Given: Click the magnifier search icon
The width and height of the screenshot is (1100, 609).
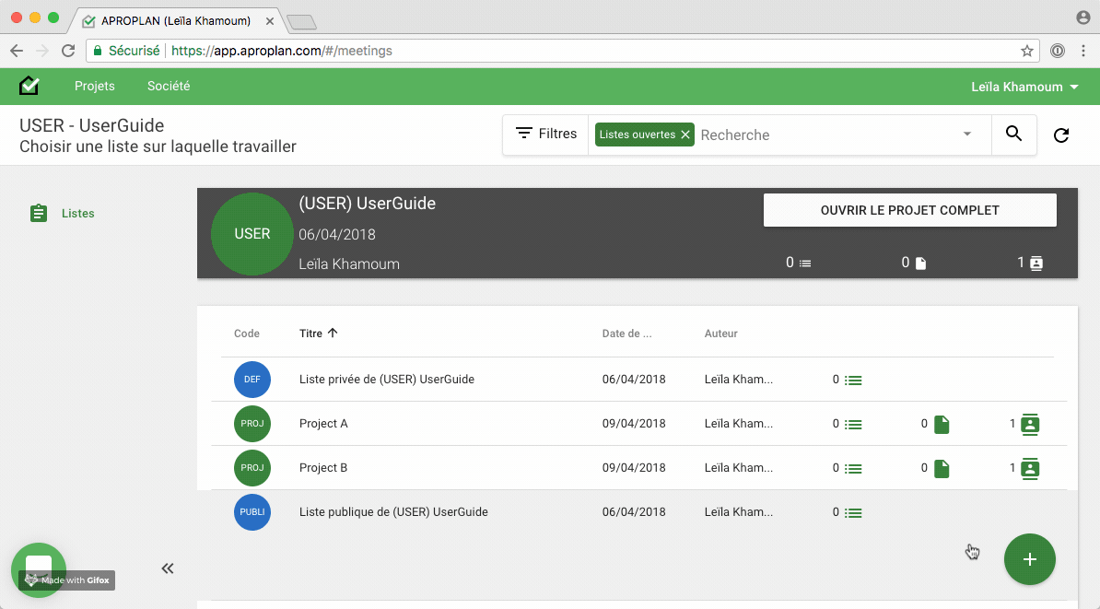Looking at the screenshot, I should tap(1013, 134).
